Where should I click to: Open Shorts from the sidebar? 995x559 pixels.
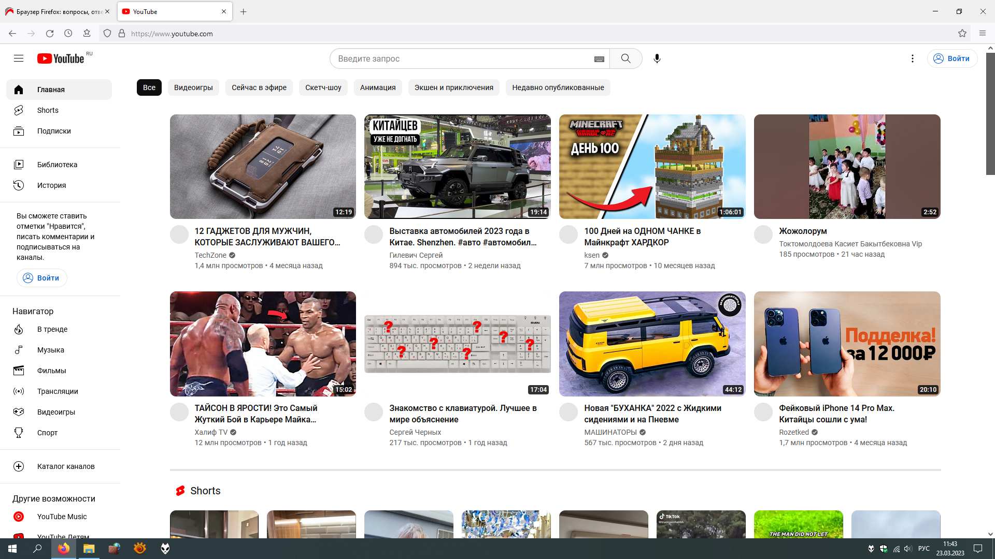click(48, 110)
